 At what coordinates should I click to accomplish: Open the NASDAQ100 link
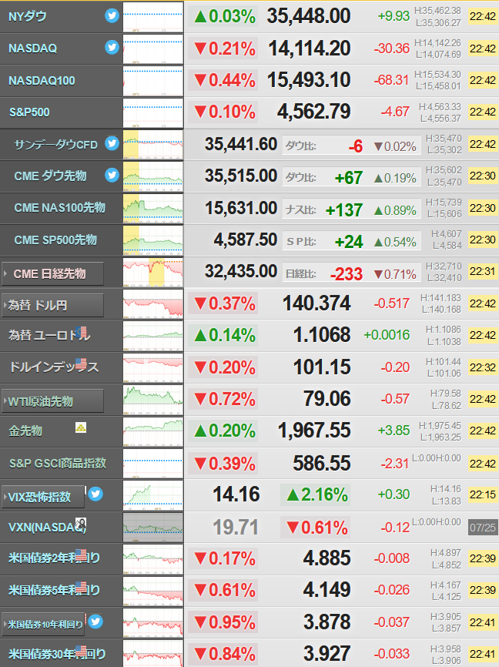(42, 80)
